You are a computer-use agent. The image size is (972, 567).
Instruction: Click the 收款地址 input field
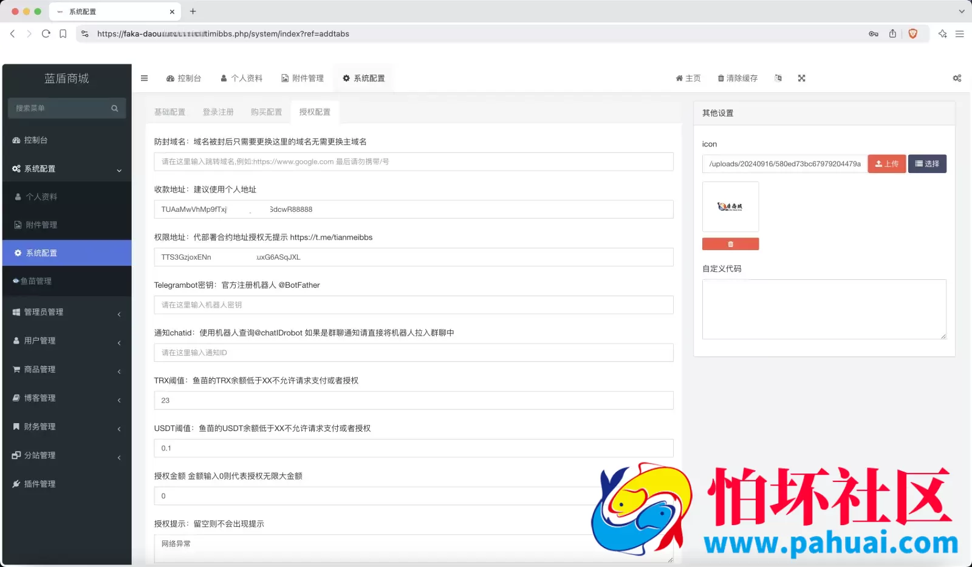(x=414, y=209)
